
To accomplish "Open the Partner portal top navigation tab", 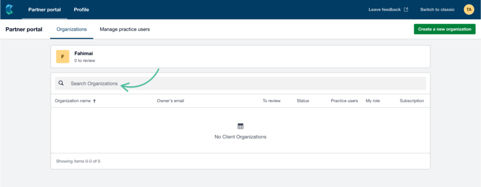I will [45, 9].
